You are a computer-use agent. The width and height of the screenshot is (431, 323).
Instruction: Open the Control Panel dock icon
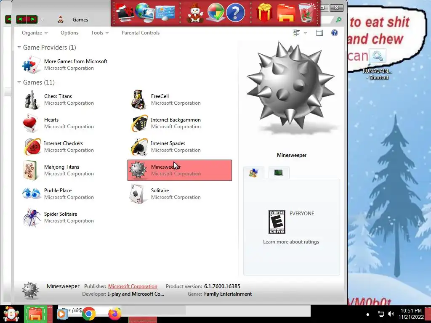165,13
